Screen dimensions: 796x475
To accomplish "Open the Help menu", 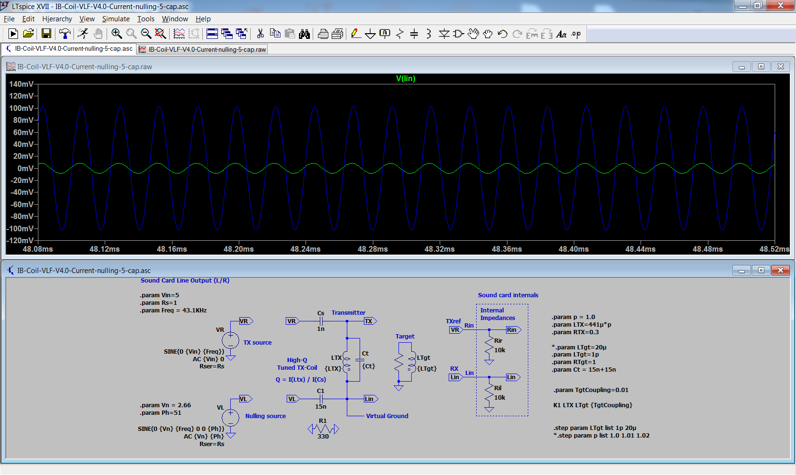I will [x=203, y=19].
